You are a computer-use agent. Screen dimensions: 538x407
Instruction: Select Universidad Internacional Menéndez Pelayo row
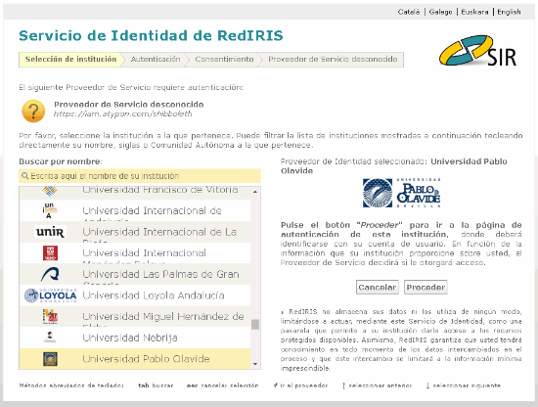(135, 253)
